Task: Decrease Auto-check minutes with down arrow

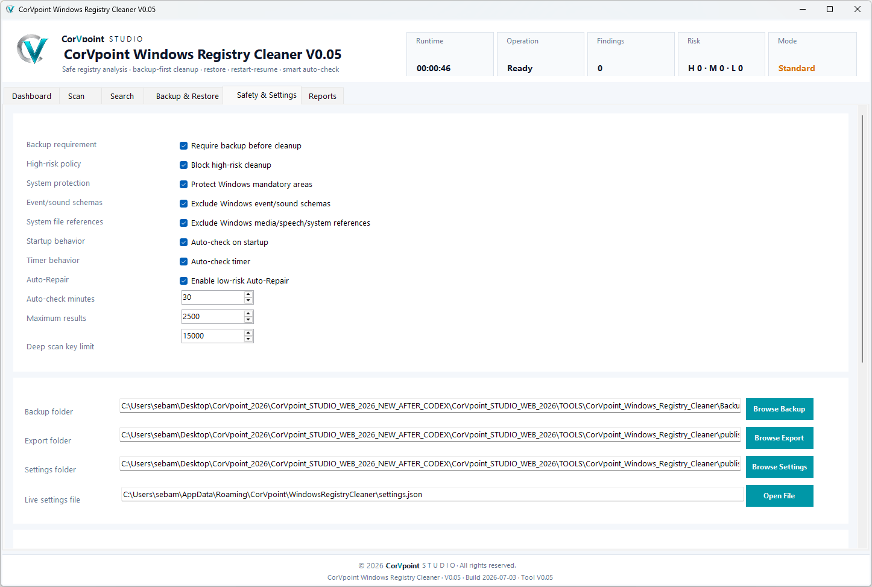Action: pyautogui.click(x=248, y=300)
